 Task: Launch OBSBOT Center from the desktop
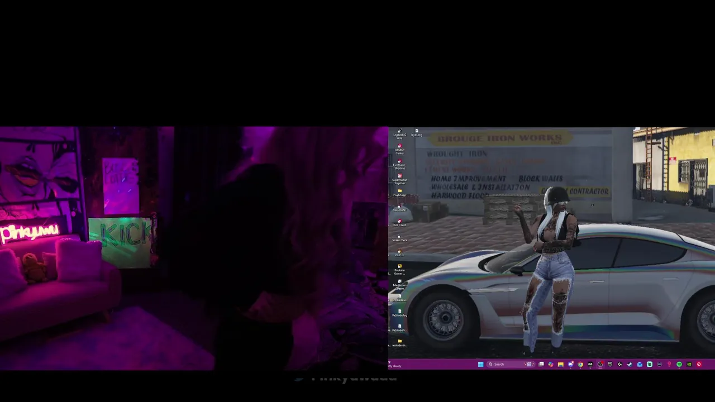pyautogui.click(x=399, y=149)
